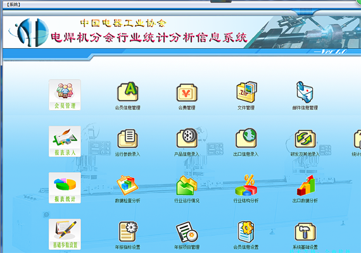Viewport: 361px width, 253px height.
Task: Open 产品信息录入 film reel icon
Action: point(187,138)
